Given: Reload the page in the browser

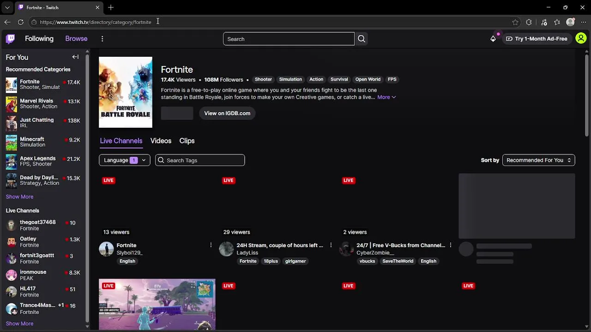Looking at the screenshot, I should tap(21, 22).
